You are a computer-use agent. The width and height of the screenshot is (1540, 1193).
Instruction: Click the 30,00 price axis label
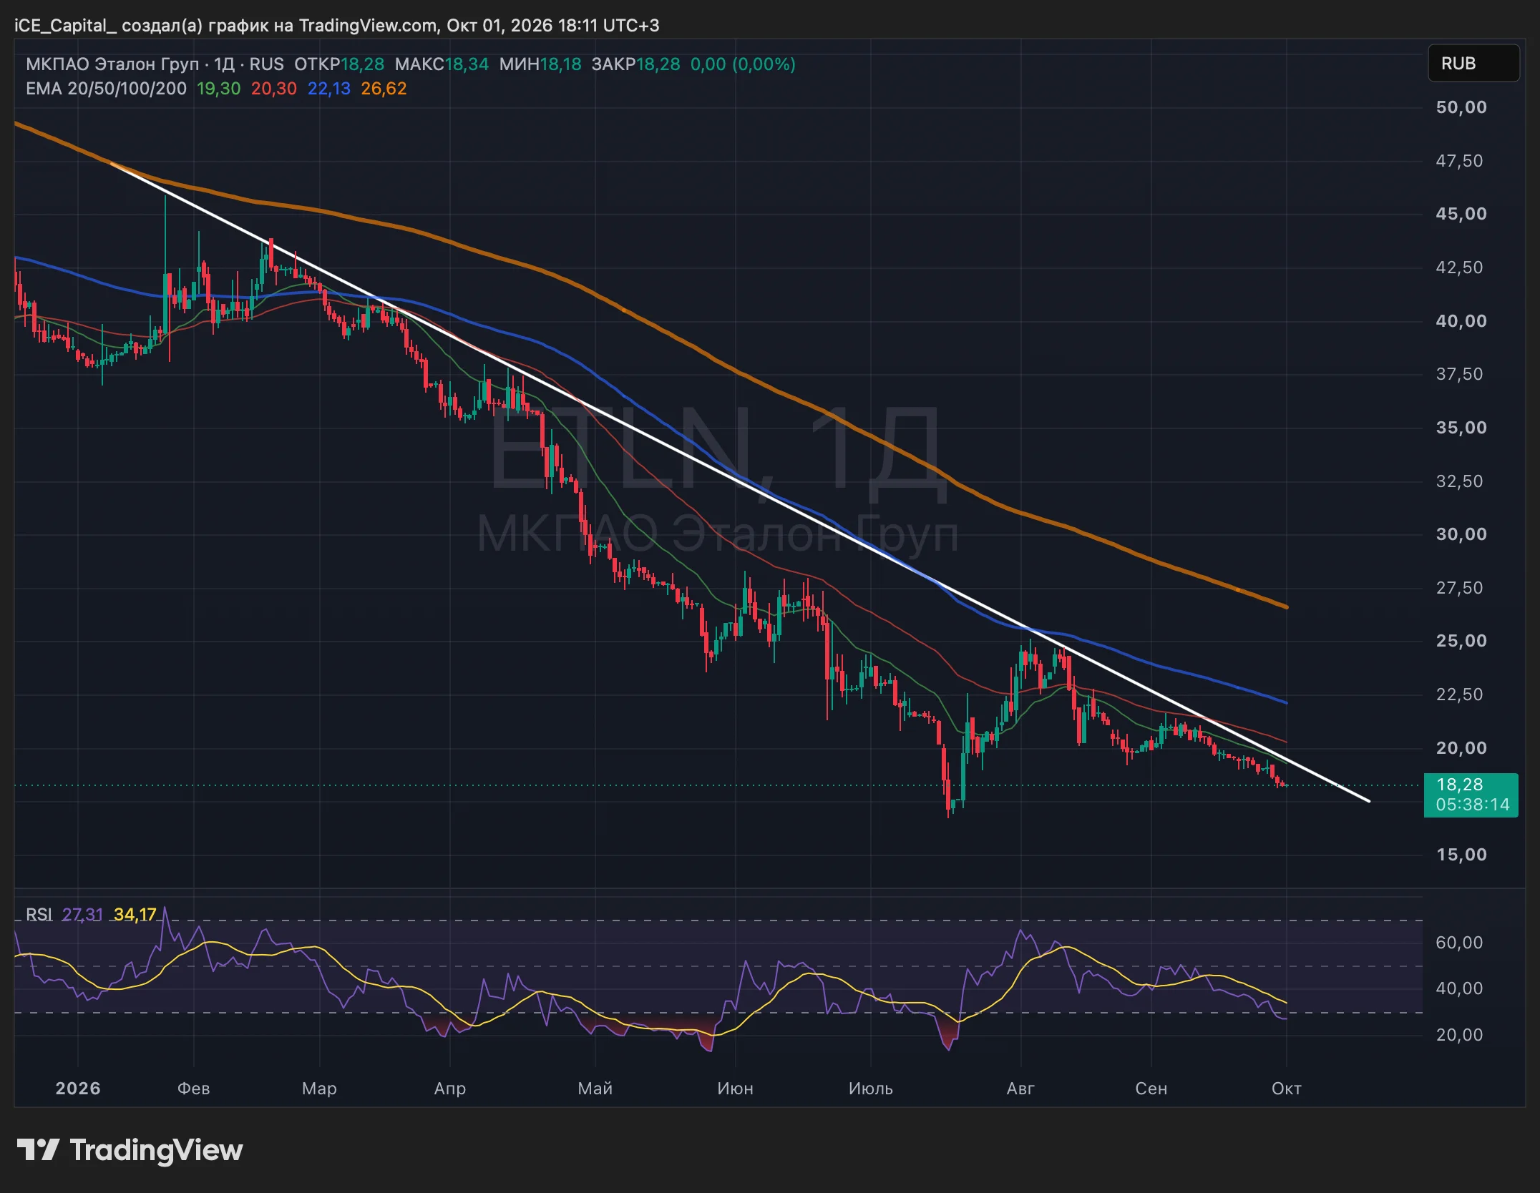click(1461, 534)
